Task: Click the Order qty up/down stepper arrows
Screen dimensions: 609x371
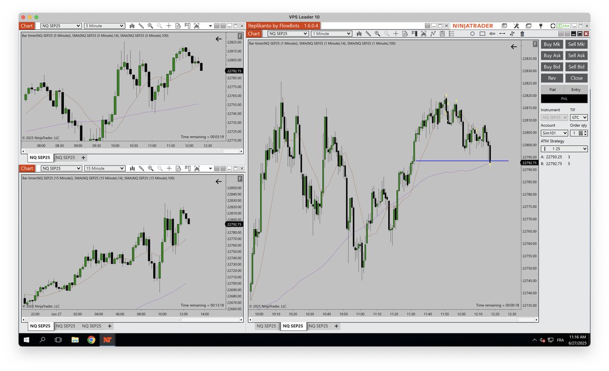Action: 585,133
